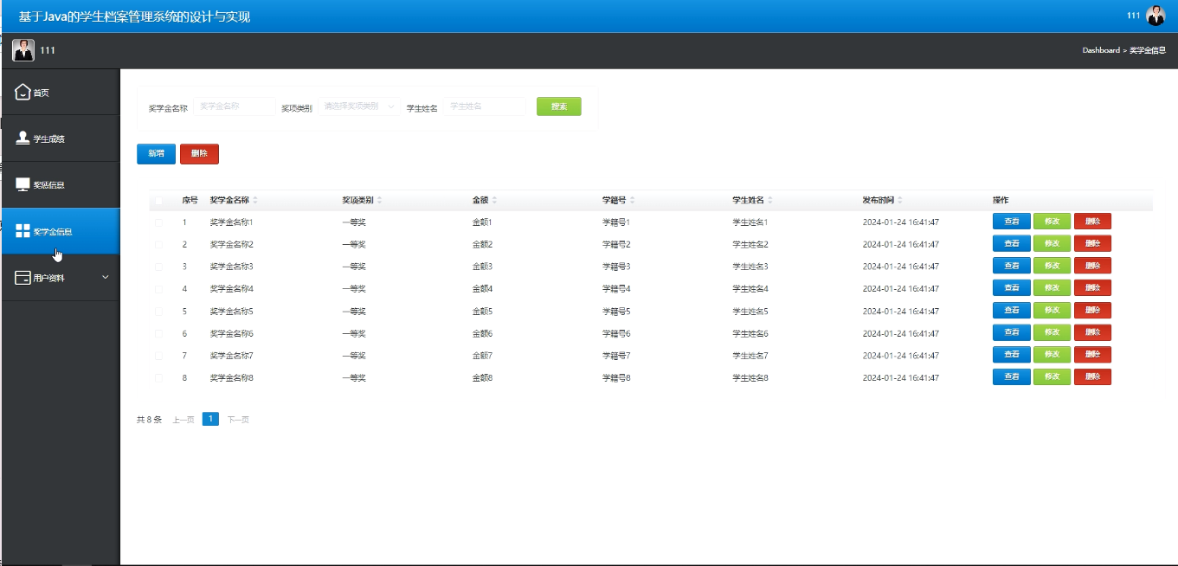The width and height of the screenshot is (1178, 566).
Task: Click 修改 for row 奖学金名称1
Action: click(1052, 221)
